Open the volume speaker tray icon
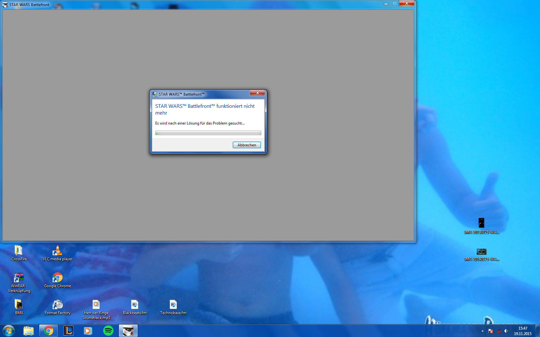Screen dimensions: 540x337 (506, 331)
